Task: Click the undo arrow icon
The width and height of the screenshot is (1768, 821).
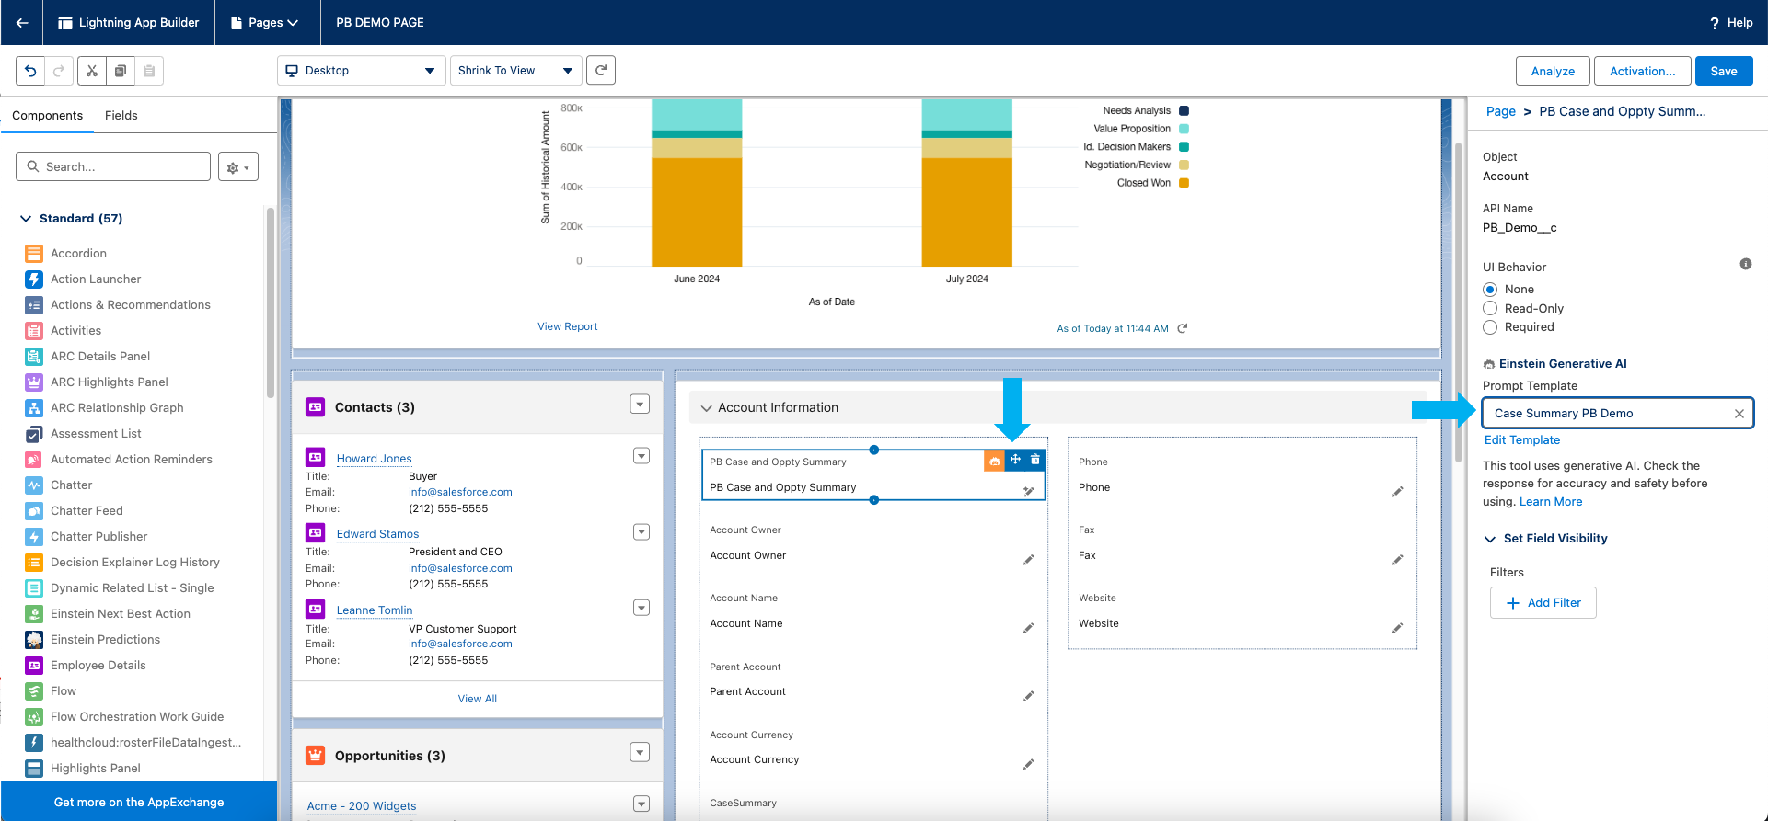Action: [30, 71]
